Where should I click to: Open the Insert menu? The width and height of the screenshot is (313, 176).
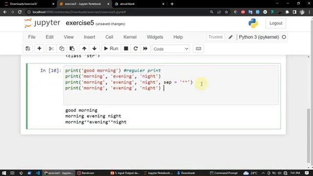coord(89,37)
